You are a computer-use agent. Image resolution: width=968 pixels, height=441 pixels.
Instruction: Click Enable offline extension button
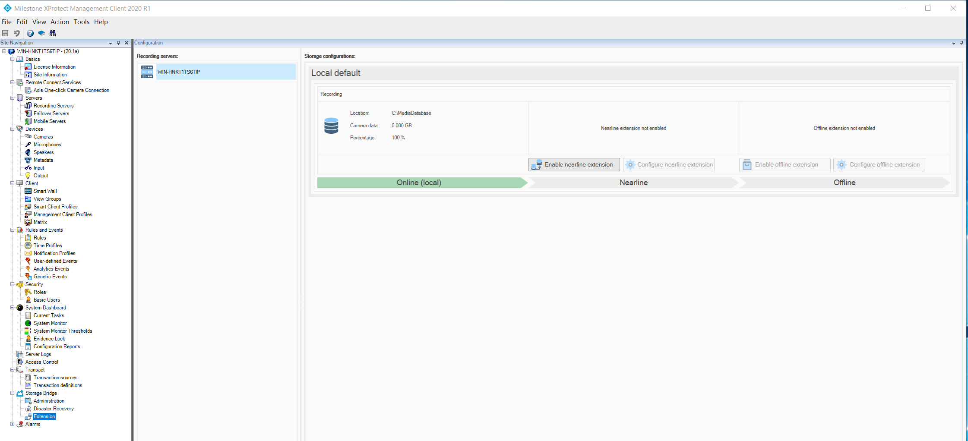click(x=785, y=164)
